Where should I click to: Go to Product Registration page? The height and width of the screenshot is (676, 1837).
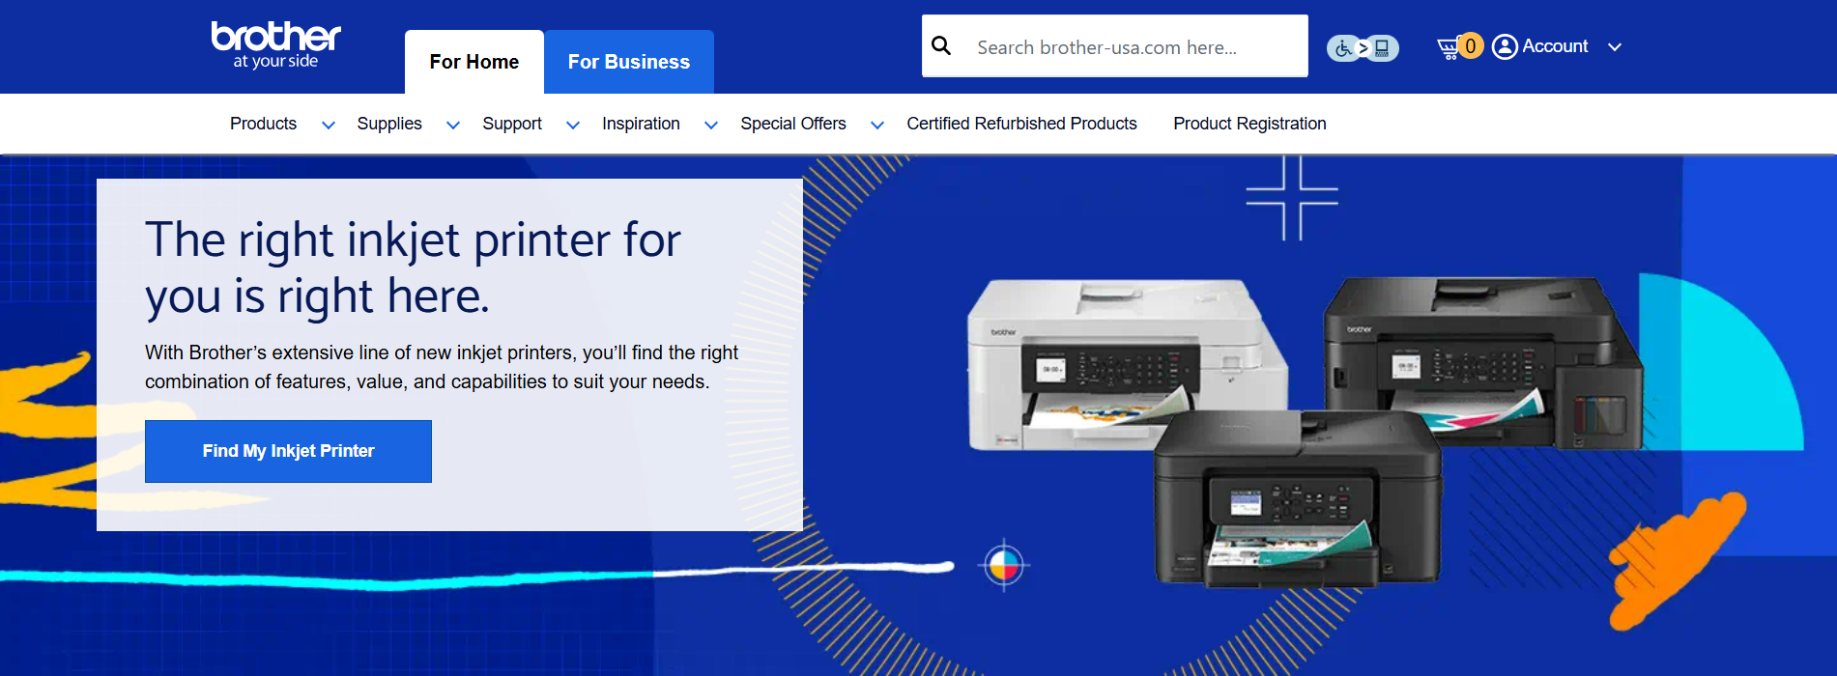click(x=1249, y=124)
